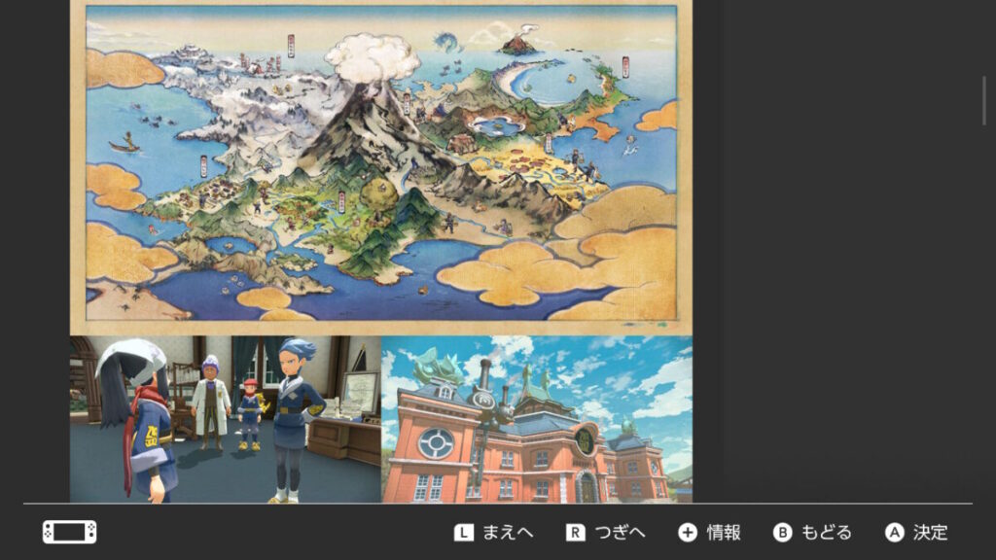This screenshot has width=996, height=560.
Task: Click the boat in the map's western sea
Action: [124, 146]
